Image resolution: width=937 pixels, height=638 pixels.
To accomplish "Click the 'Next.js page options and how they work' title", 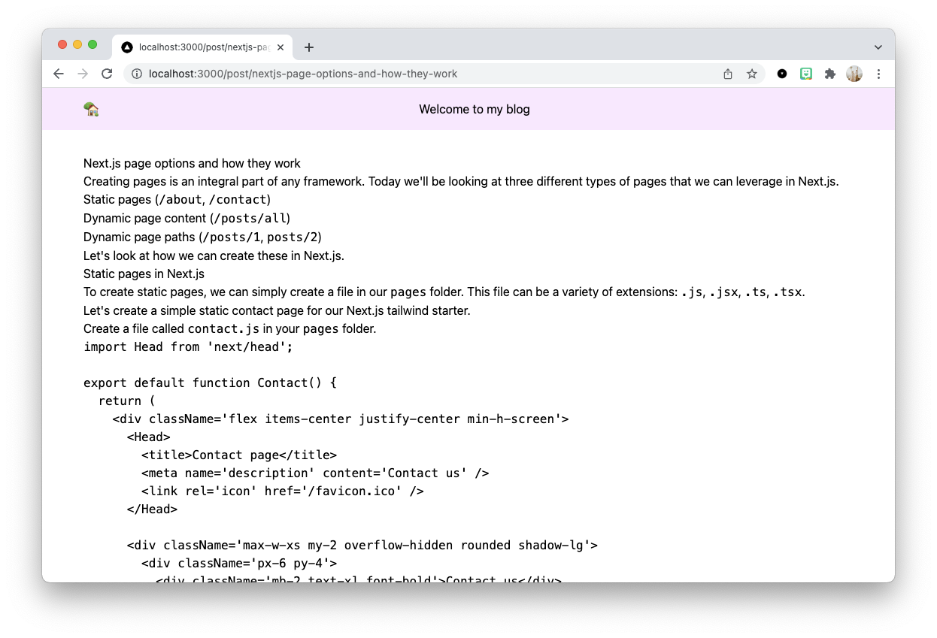I will [192, 163].
